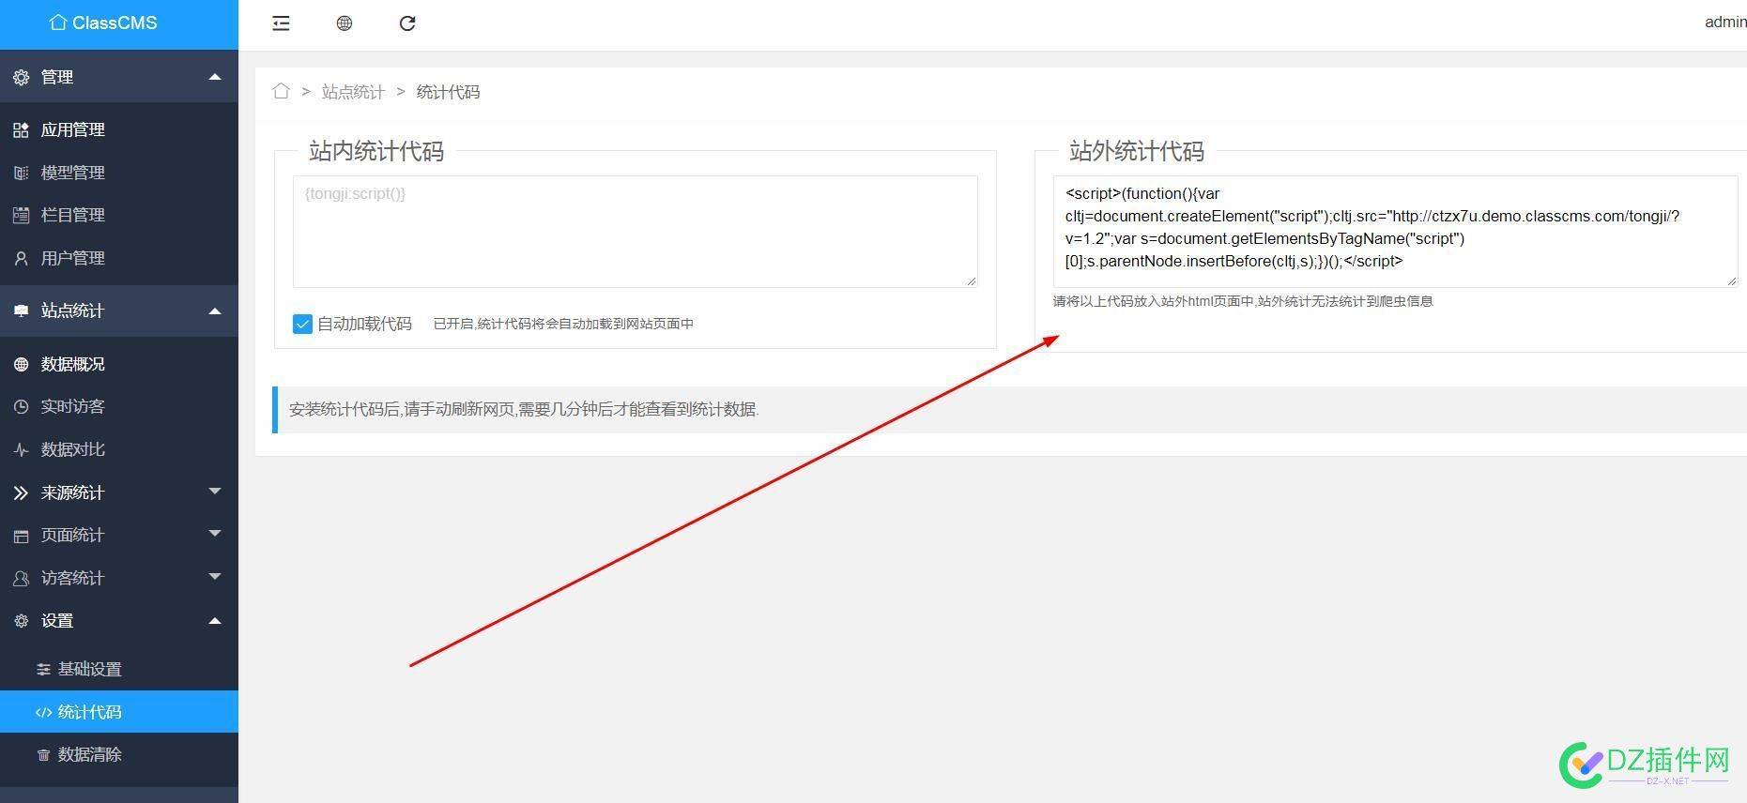Viewport: 1747px width, 803px height.
Task: Click the 站点统计 breadcrumb link
Action: (x=353, y=92)
